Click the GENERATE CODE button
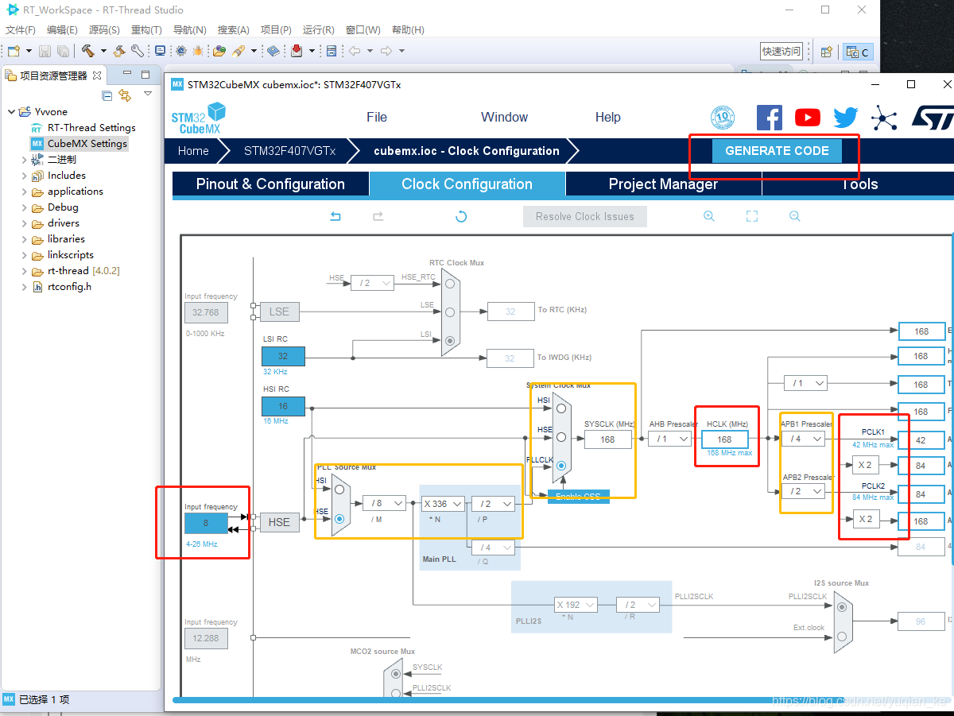Screen dimensions: 954x716 pos(777,151)
